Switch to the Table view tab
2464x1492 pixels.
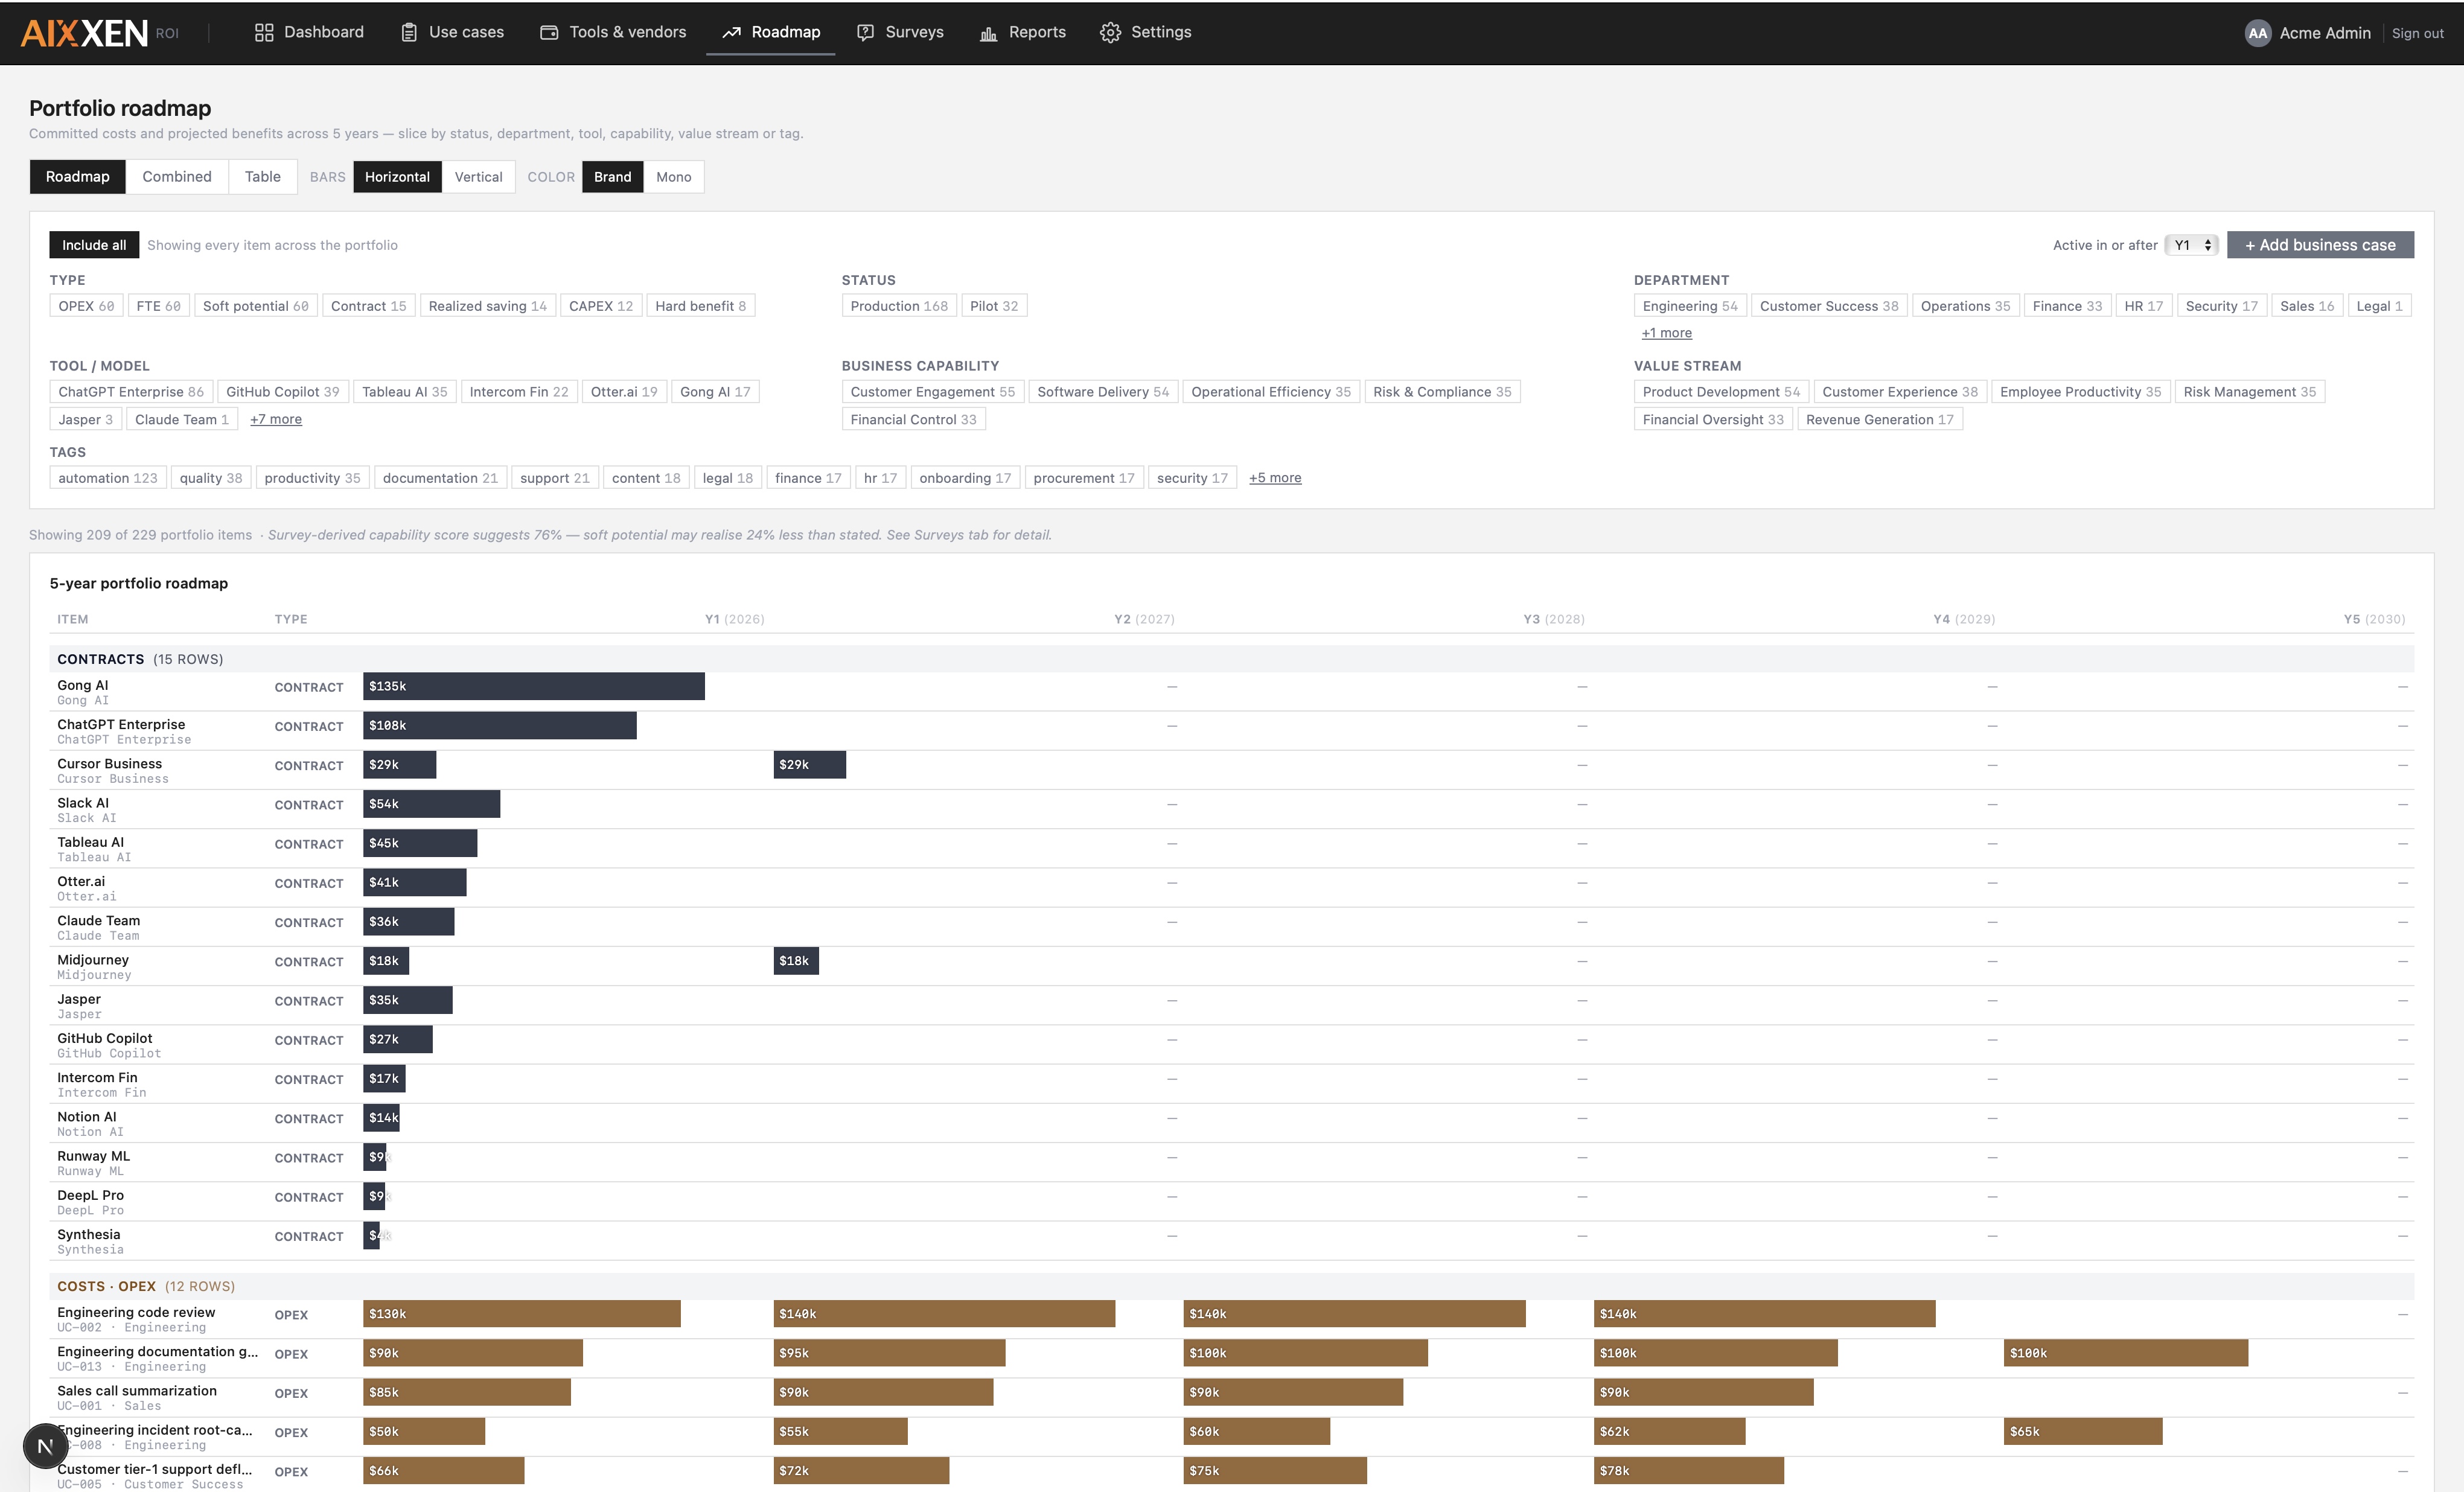(263, 177)
